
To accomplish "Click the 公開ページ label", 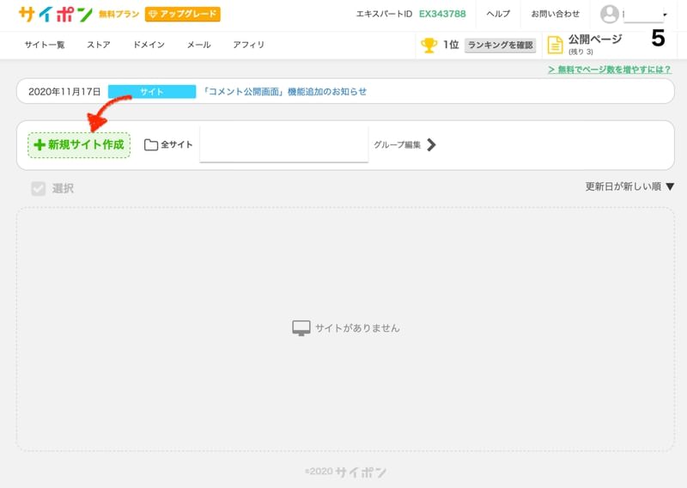I will pyautogui.click(x=595, y=40).
